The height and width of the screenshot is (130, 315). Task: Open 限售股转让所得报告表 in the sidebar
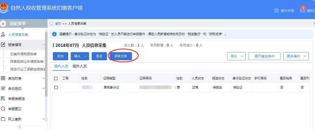(x=27, y=62)
